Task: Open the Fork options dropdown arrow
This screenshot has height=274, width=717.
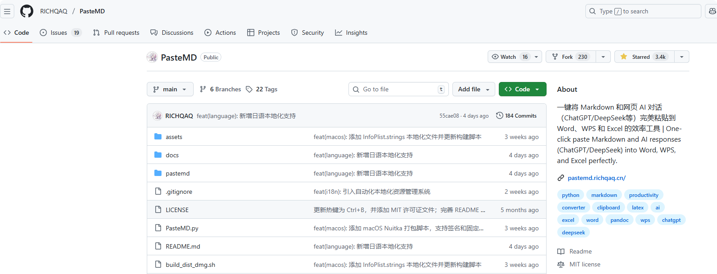Action: tap(603, 57)
